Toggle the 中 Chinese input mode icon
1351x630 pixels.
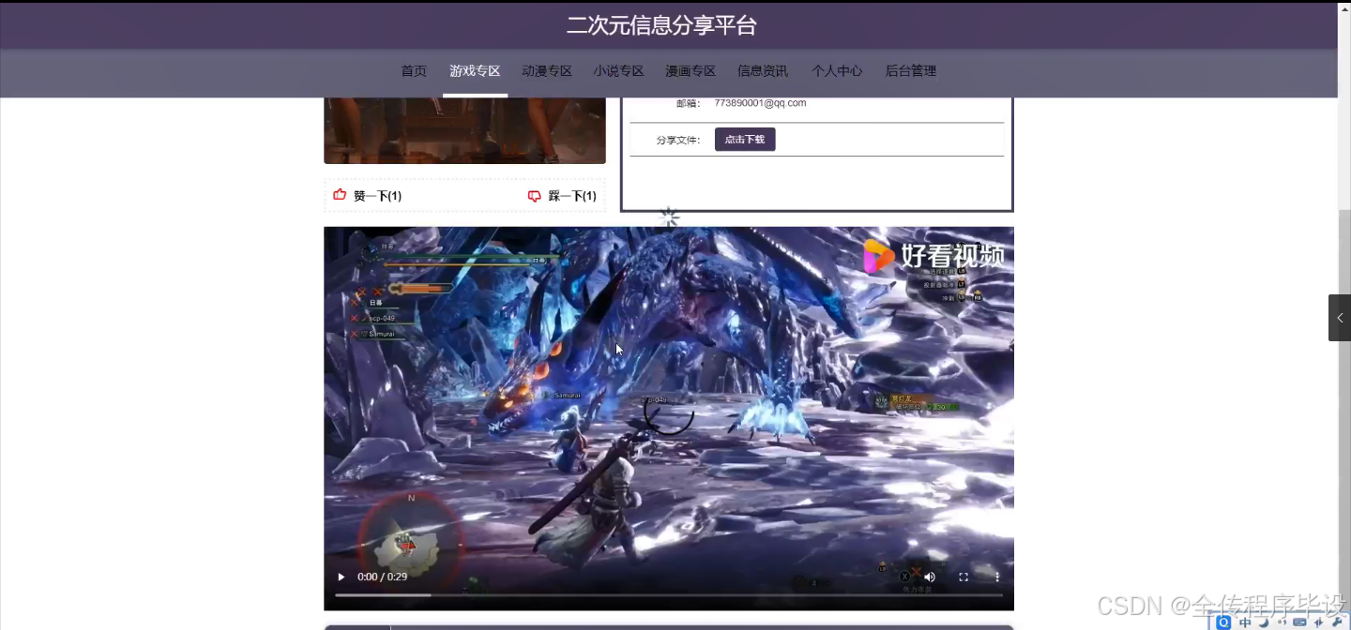point(1245,622)
